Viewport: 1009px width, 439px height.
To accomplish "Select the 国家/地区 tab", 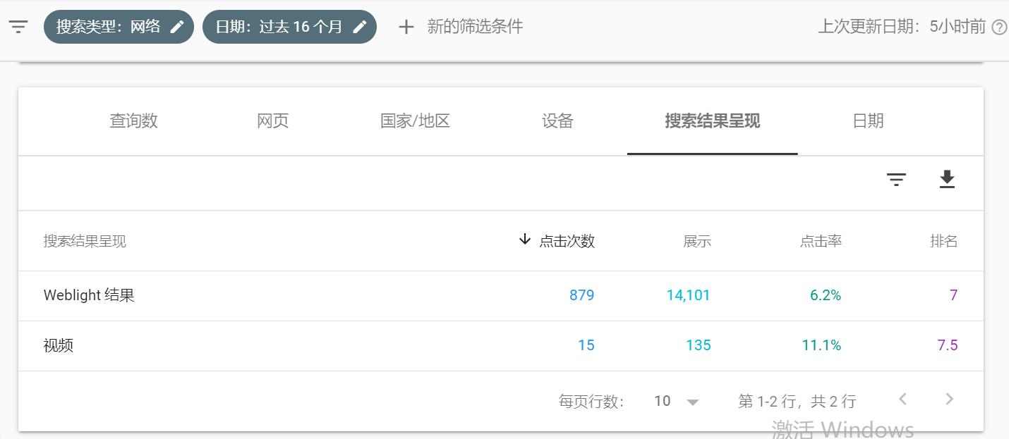I will (x=414, y=120).
